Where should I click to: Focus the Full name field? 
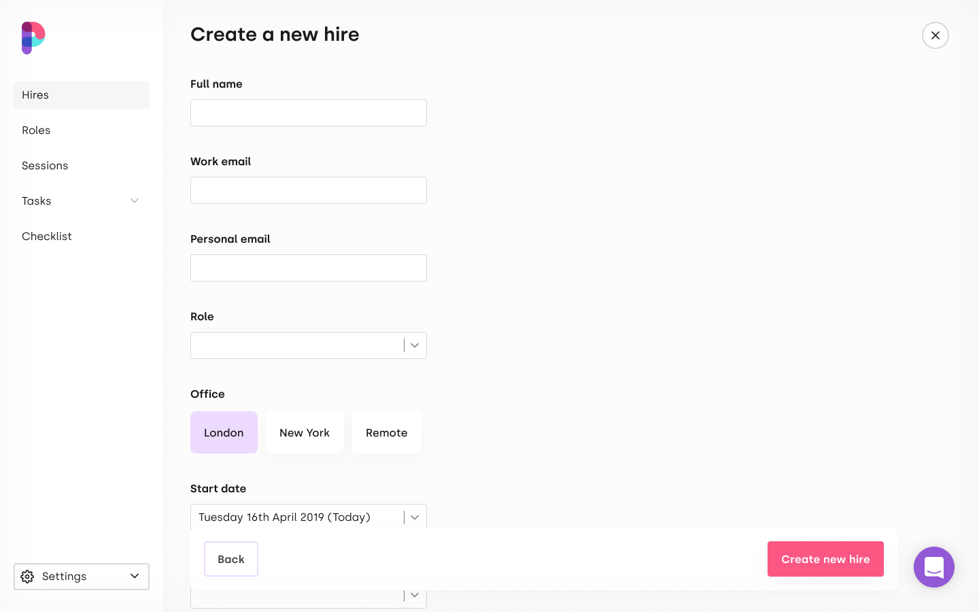click(309, 113)
